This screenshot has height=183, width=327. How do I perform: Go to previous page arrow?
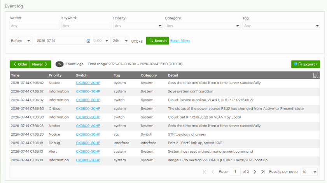click(x=213, y=172)
